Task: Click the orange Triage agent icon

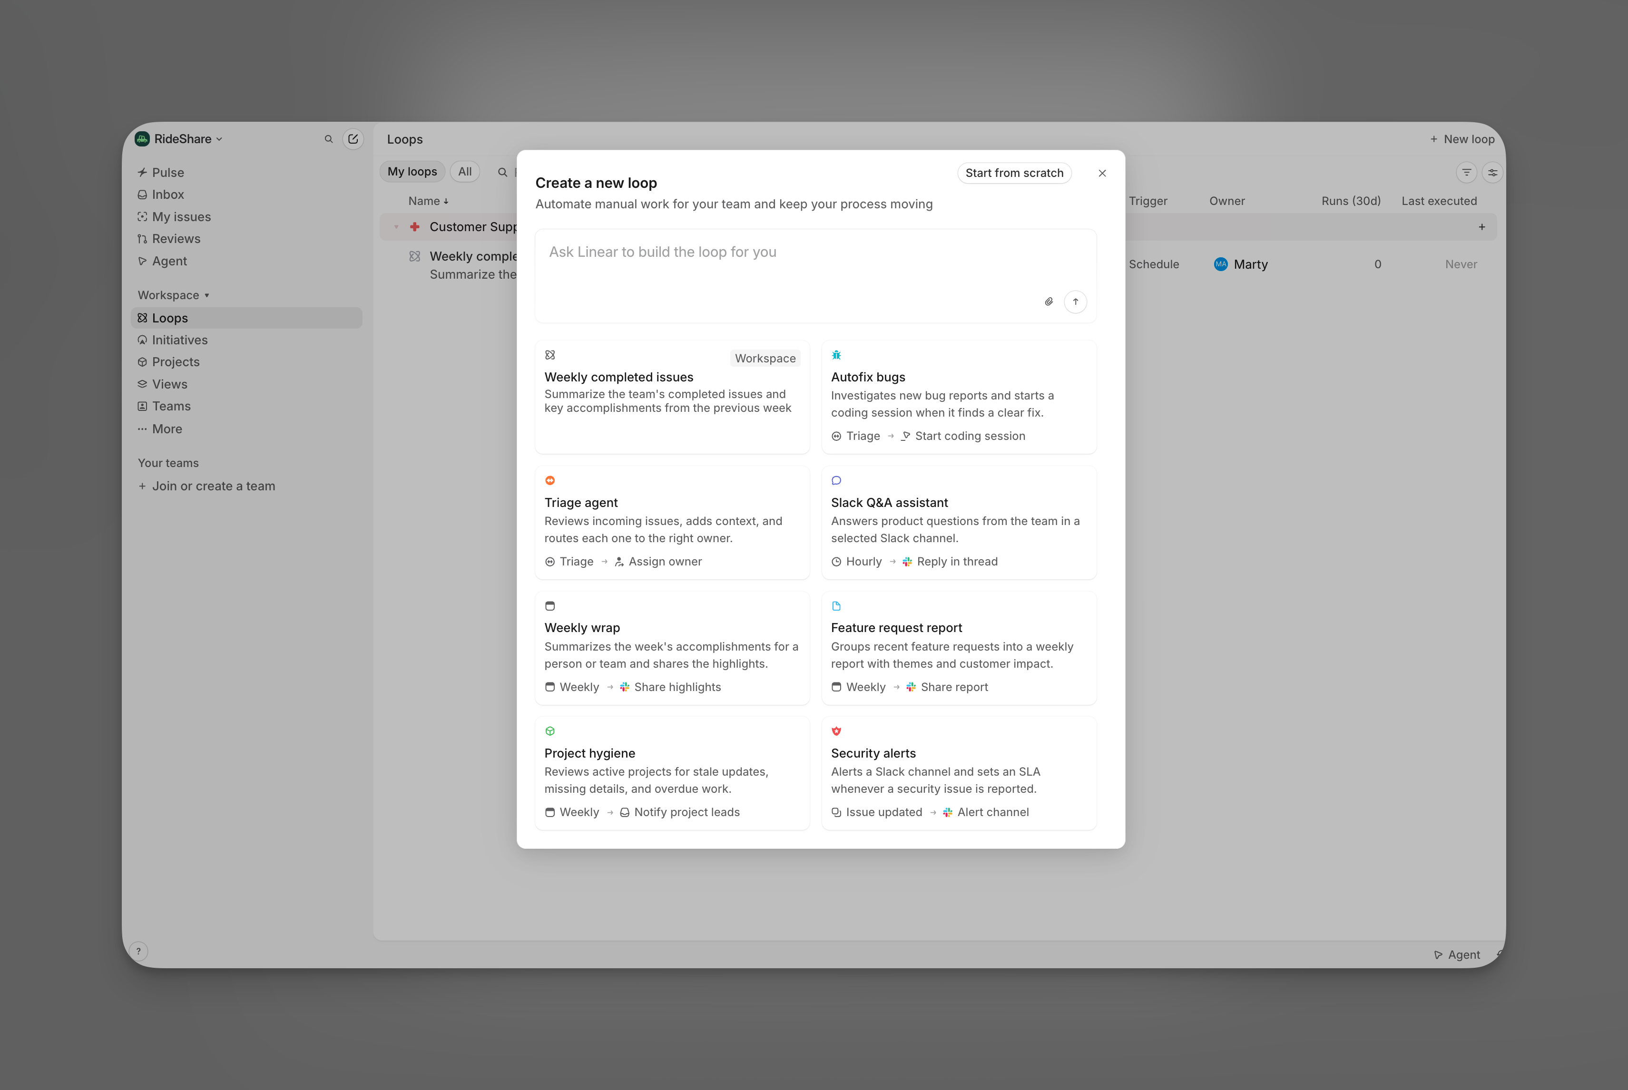Action: (x=550, y=480)
